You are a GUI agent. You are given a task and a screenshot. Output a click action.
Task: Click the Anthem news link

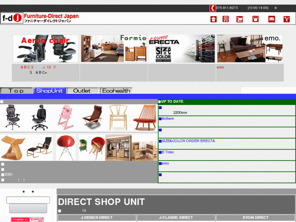click(168, 119)
